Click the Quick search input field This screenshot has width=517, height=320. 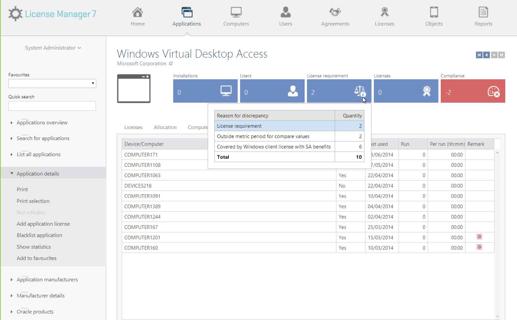coord(52,105)
